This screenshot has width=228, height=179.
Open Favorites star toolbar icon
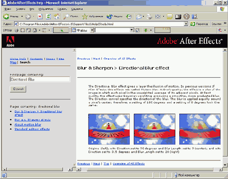[85, 16]
